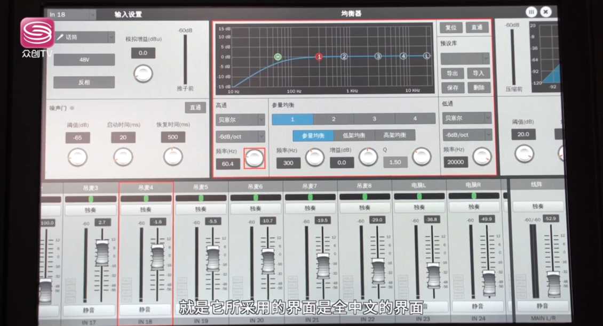Screen dimensions: 603x326
Task: Click the low-pass frequency knob
Action: click(x=482, y=156)
